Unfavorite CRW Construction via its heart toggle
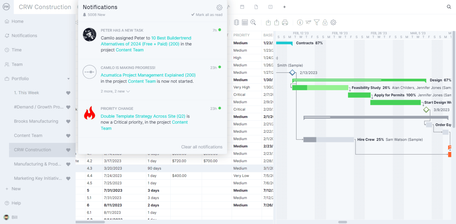Image resolution: width=456 pixels, height=224 pixels. (x=68, y=150)
